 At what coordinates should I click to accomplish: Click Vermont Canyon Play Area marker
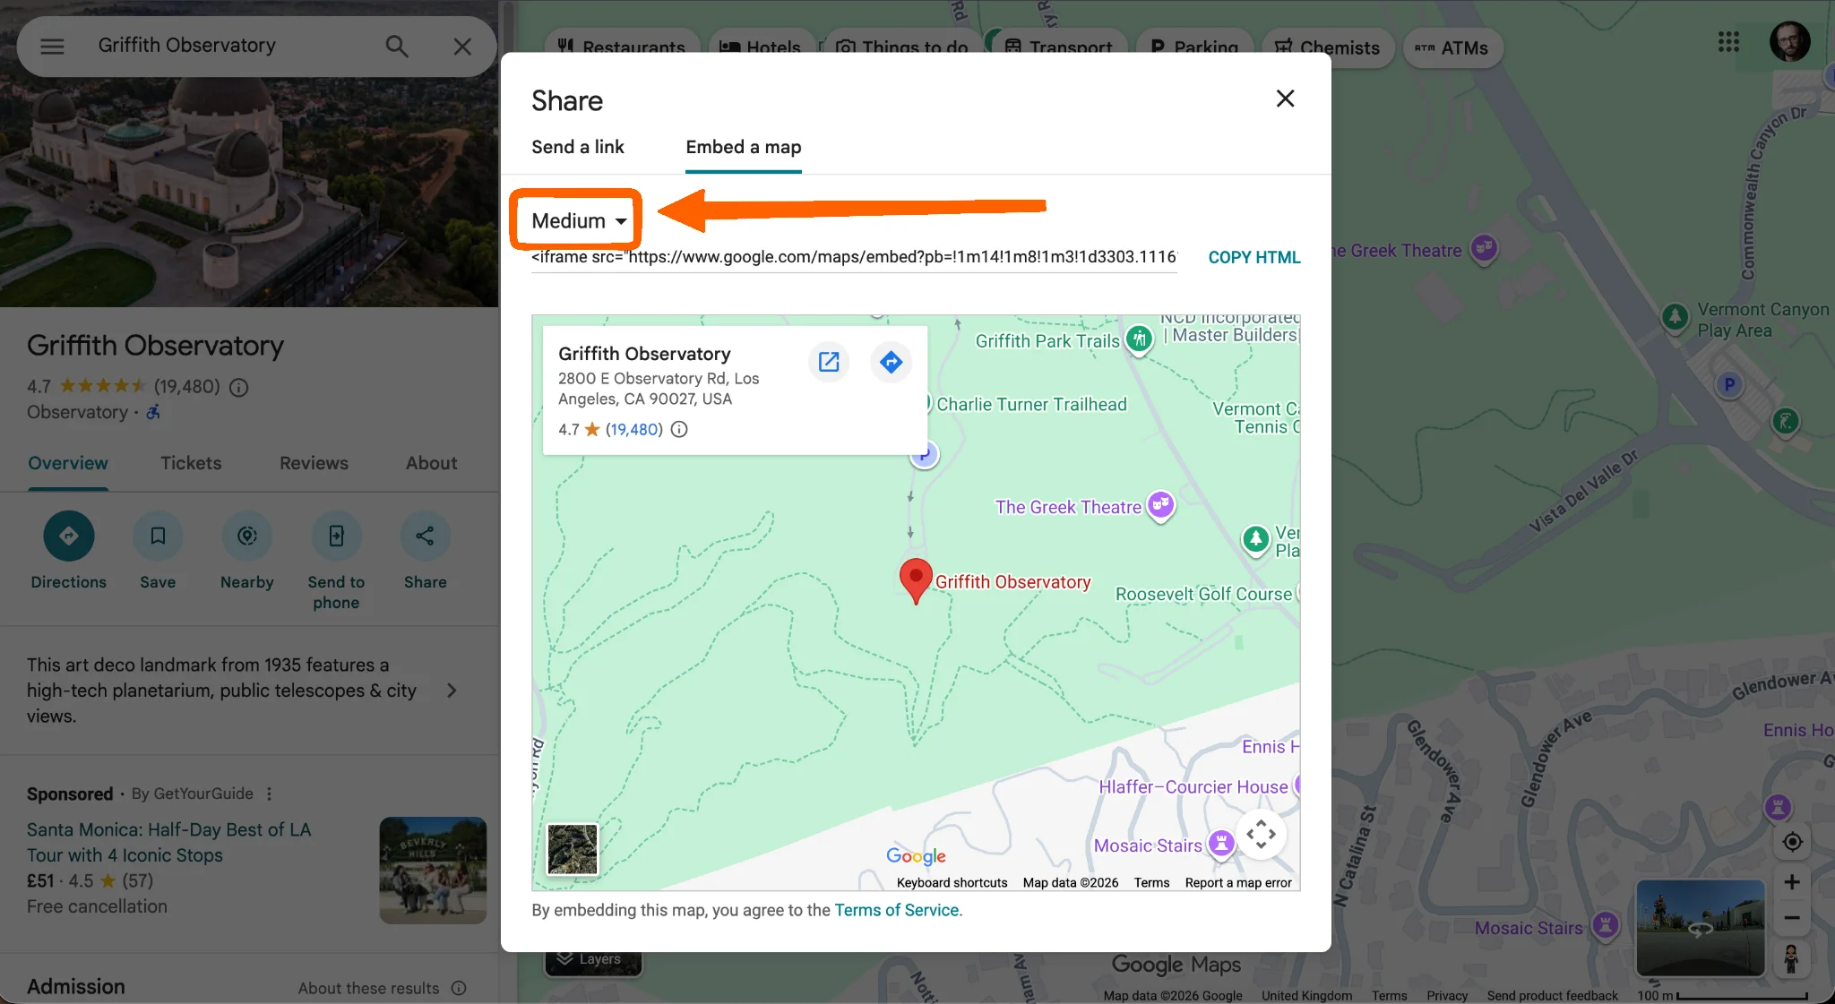tap(1675, 317)
